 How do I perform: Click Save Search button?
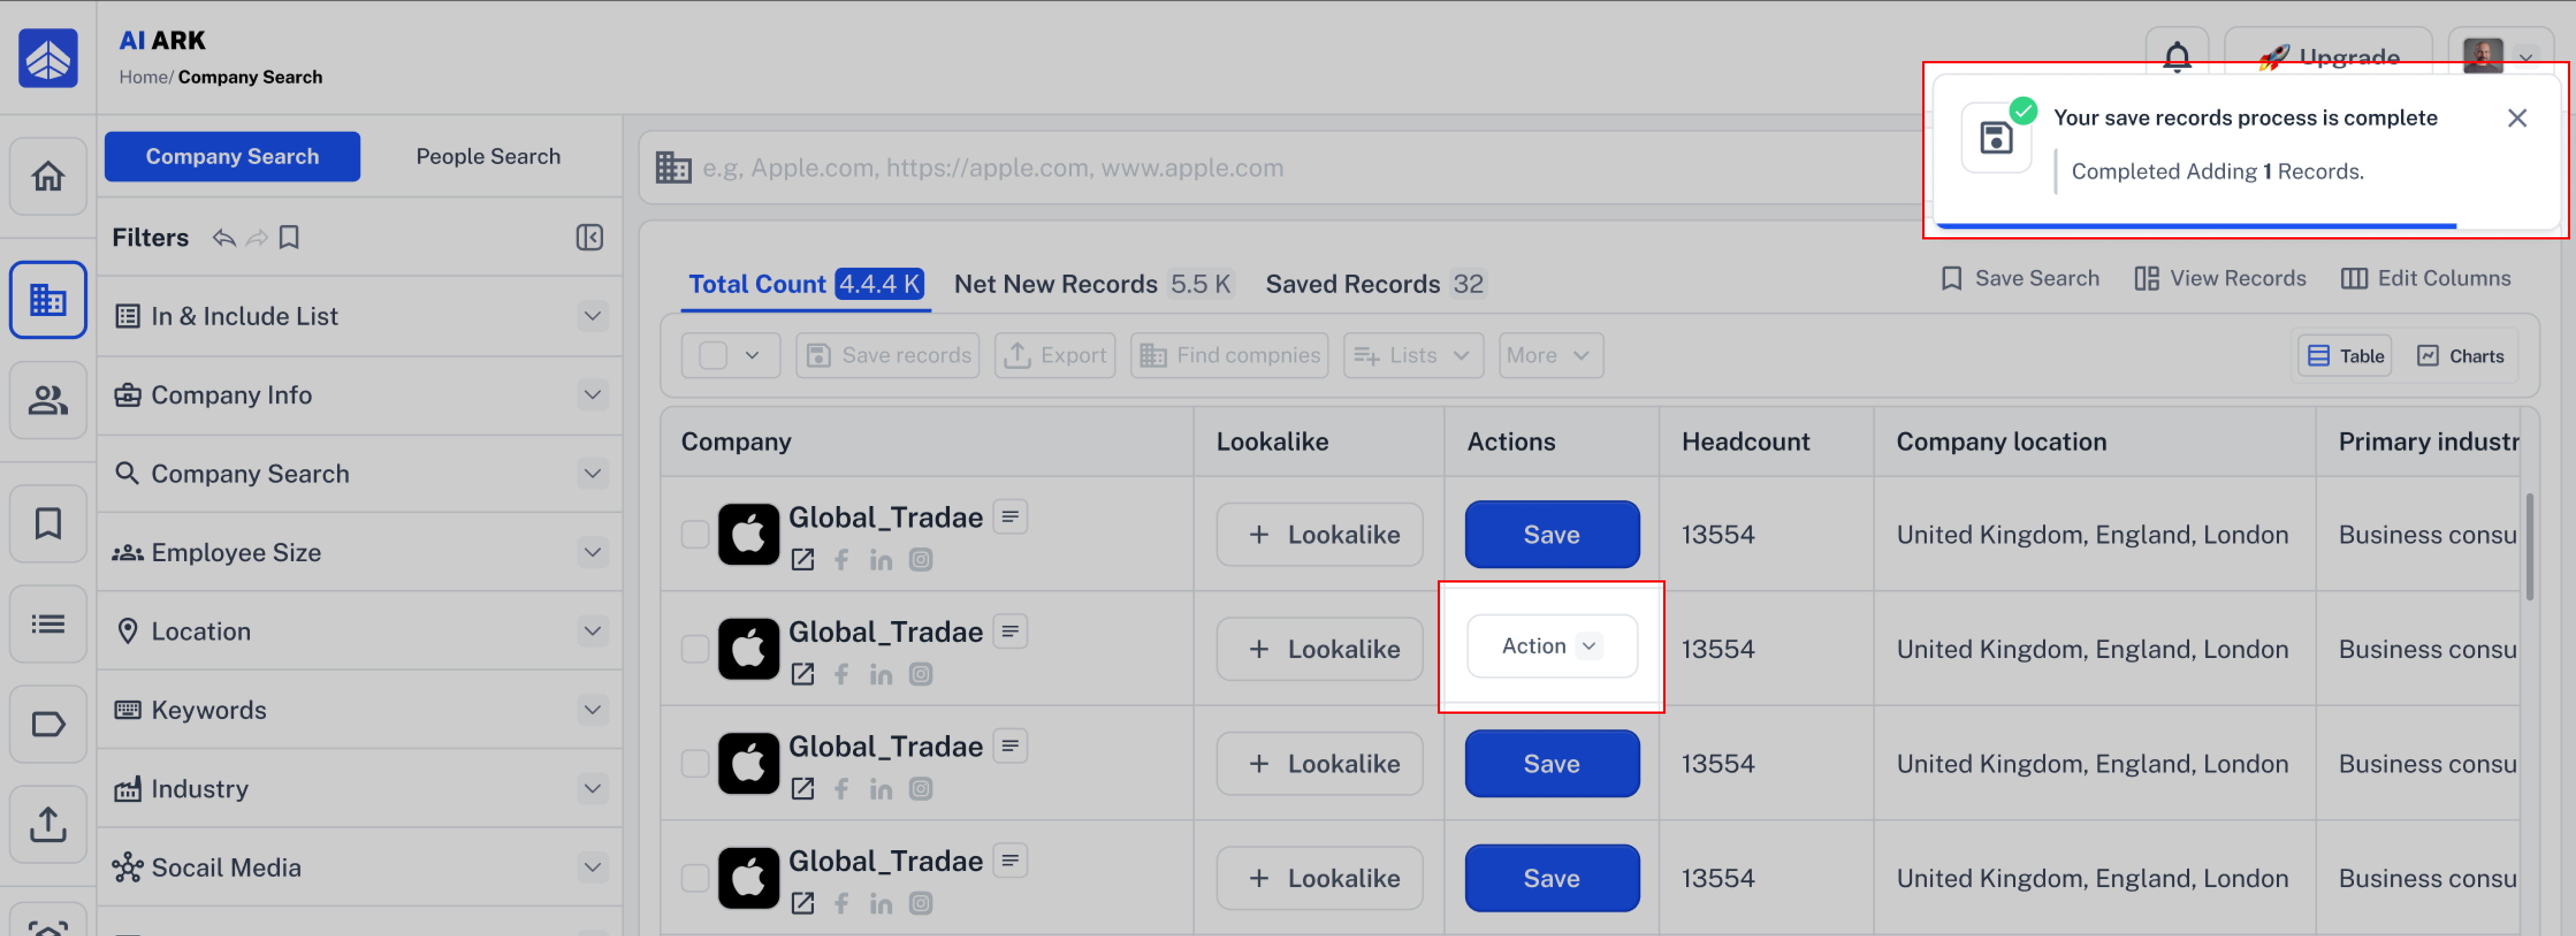coord(2019,278)
